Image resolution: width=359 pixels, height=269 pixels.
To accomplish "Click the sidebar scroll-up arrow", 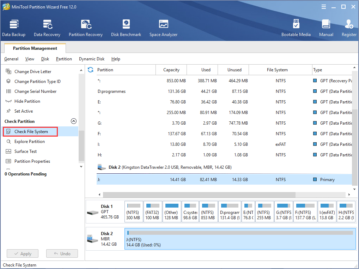I will 81,70.
